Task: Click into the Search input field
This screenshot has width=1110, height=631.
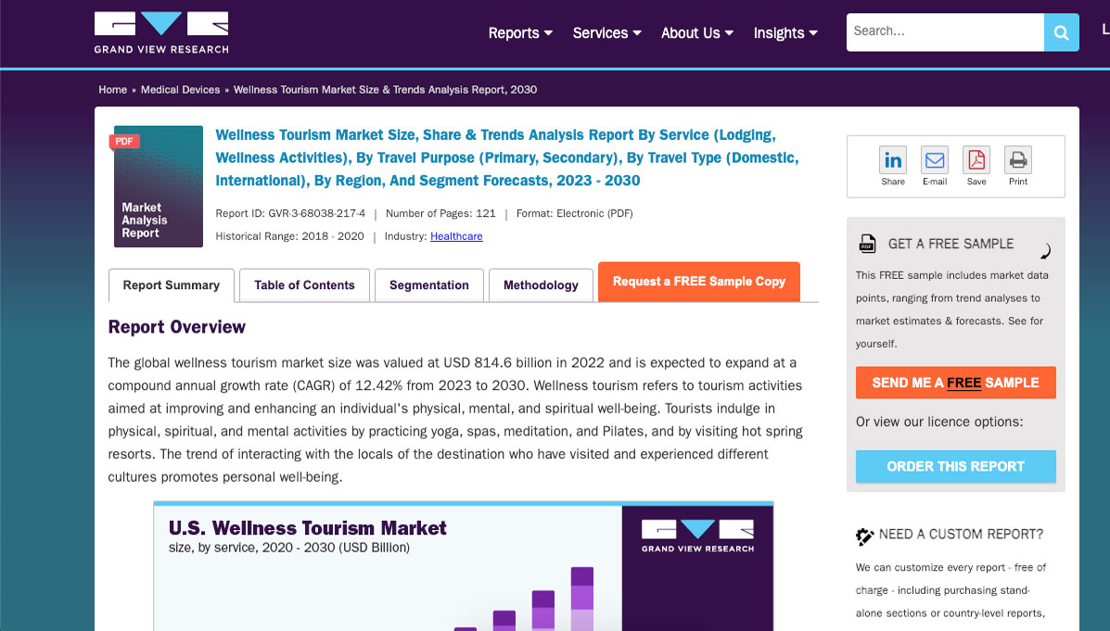Action: click(944, 32)
